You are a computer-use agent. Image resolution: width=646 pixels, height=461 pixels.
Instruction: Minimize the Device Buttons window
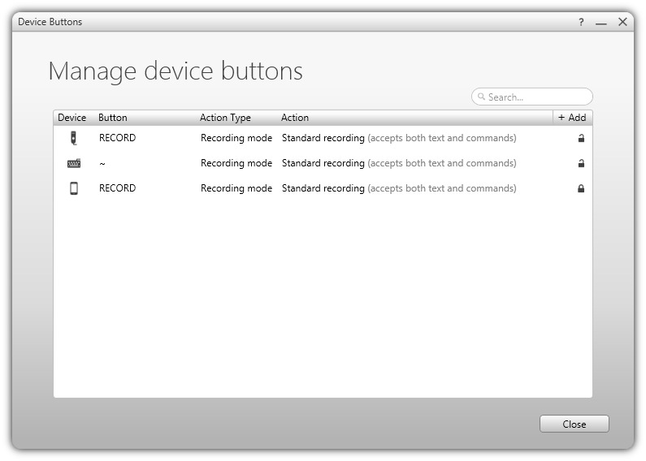click(601, 22)
